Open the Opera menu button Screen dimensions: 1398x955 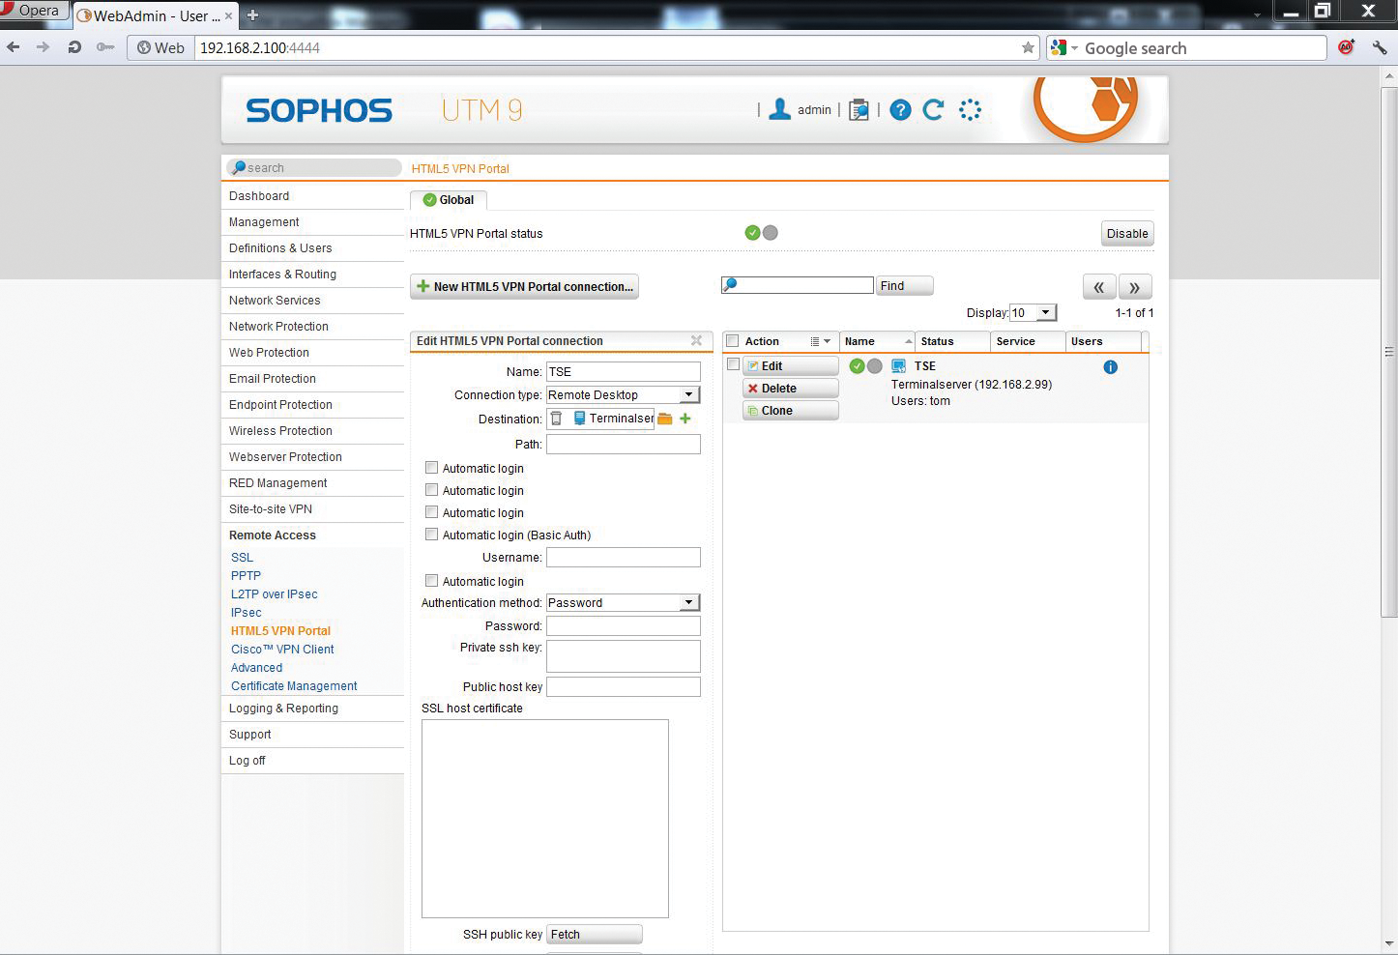pos(34,11)
